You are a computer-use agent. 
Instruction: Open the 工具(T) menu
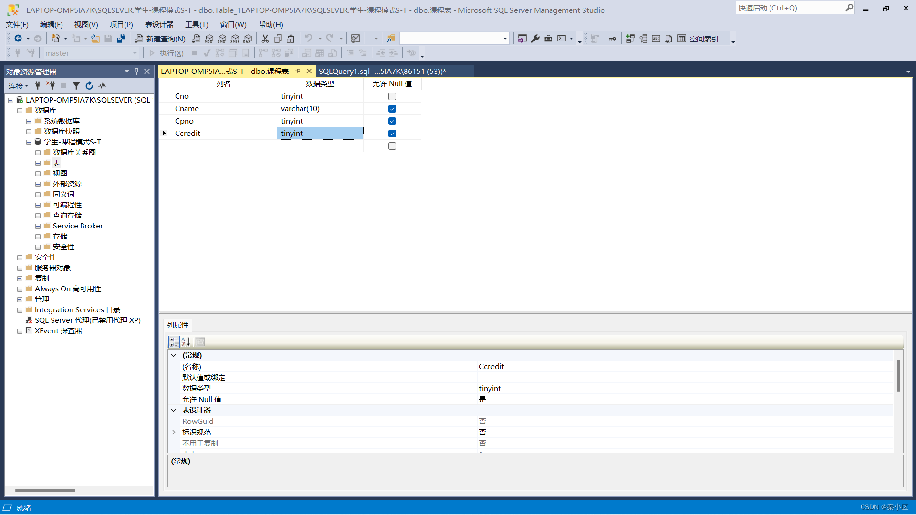(x=197, y=25)
